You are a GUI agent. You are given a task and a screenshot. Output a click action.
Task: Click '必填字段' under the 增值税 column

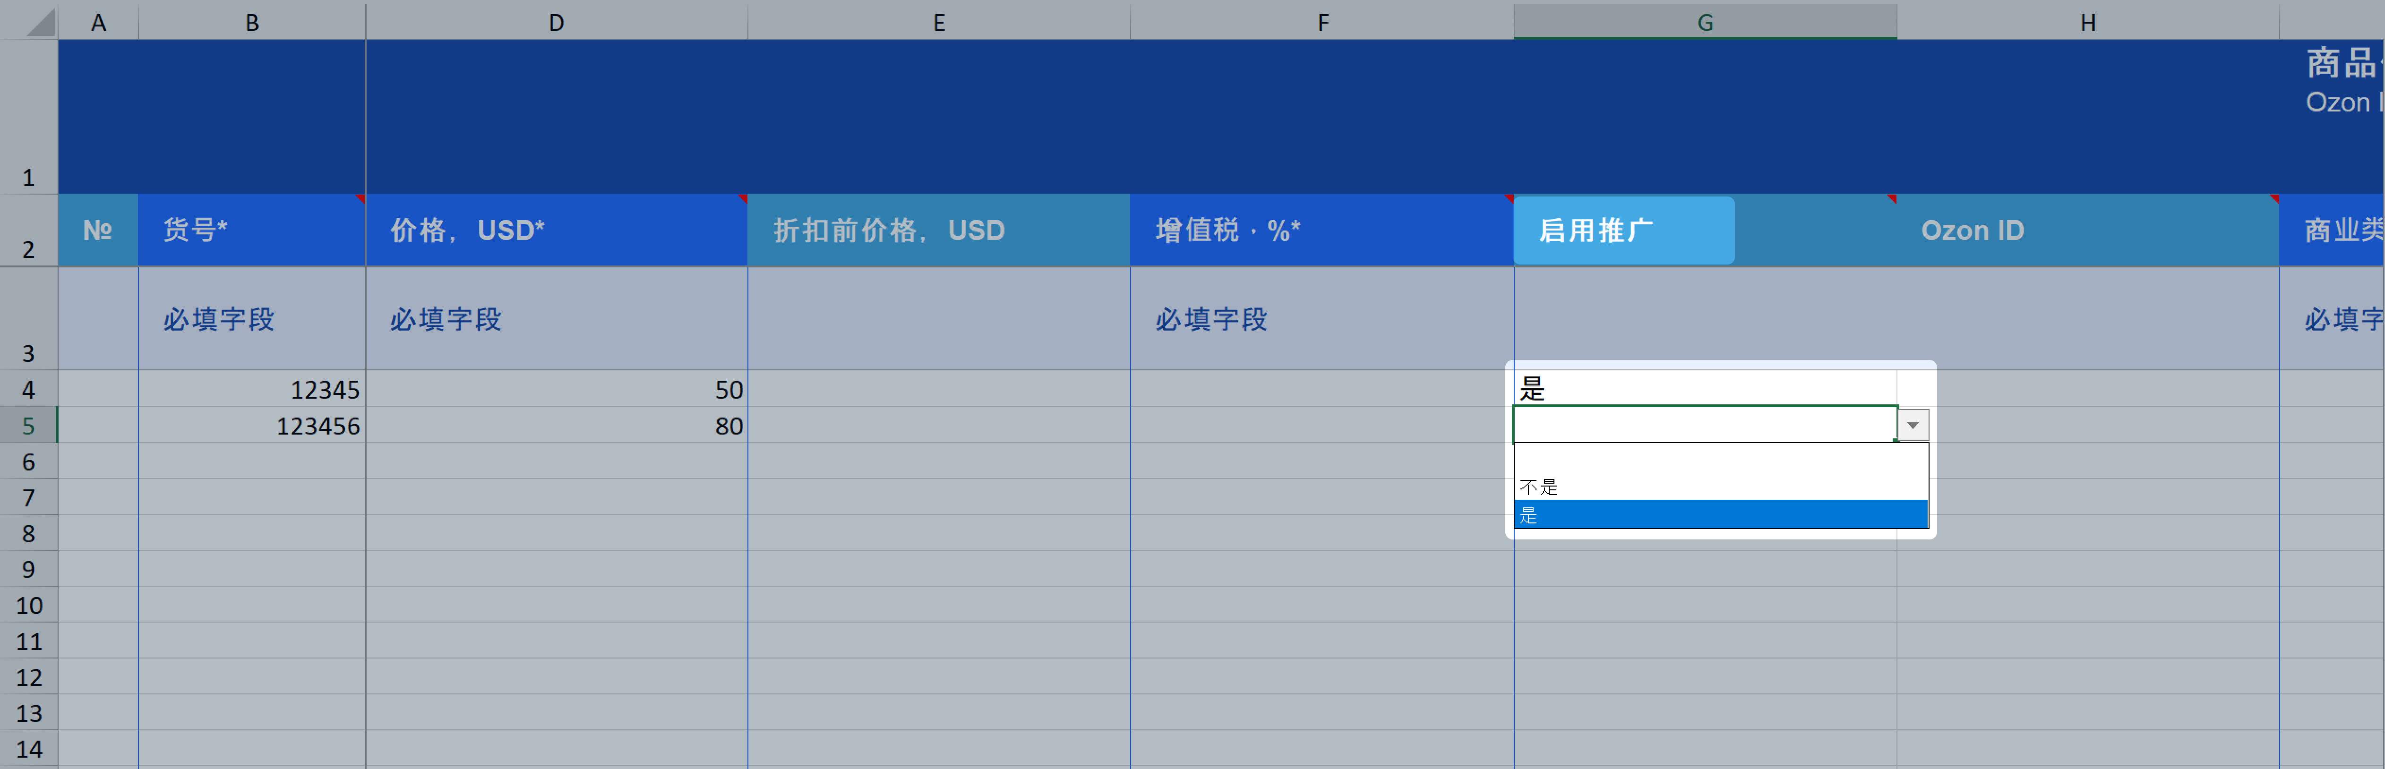coord(1211,319)
